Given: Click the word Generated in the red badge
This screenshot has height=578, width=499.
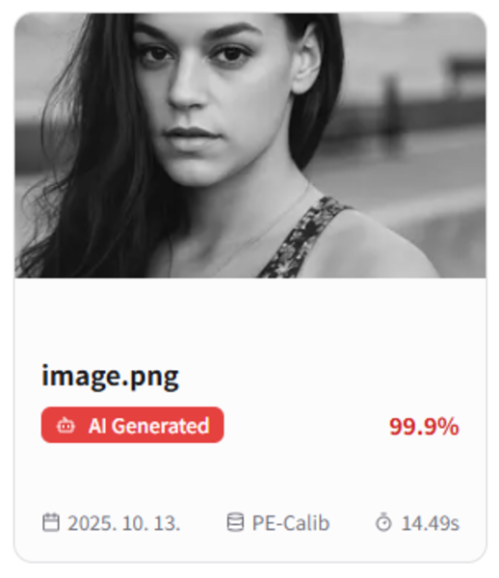Looking at the screenshot, I should point(161,426).
